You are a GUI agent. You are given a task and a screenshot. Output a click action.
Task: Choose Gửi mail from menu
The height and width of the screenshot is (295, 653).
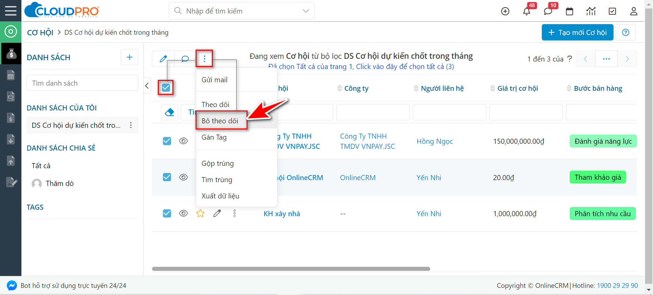[x=215, y=80]
